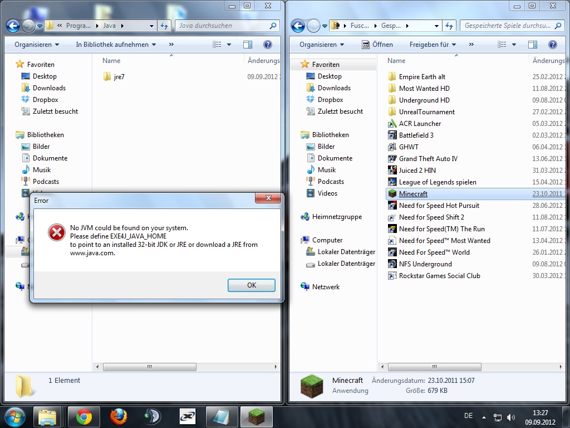Open 'Freigeben für' dropdown menu
Image resolution: width=570 pixels, height=428 pixels.
tap(433, 45)
